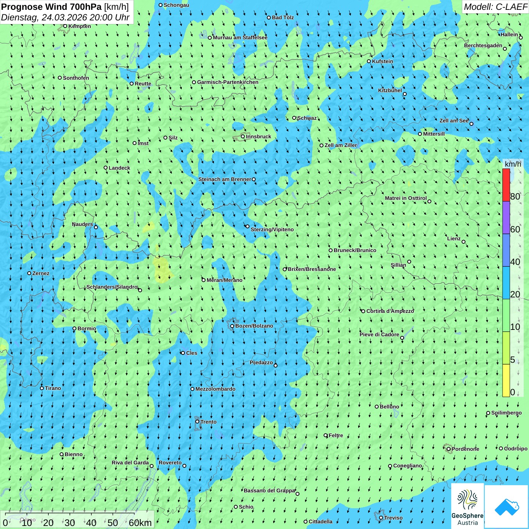Click the Cittadella label
529x529 pixels.
[x=320, y=521]
